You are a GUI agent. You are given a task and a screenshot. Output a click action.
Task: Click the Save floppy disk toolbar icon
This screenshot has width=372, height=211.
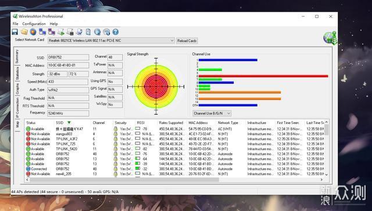[15, 32]
